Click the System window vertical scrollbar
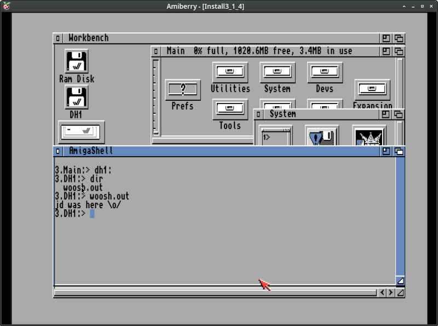438x326 pixels. [400, 133]
